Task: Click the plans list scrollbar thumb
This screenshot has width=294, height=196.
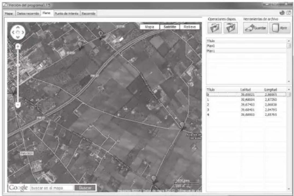Action: point(289,46)
